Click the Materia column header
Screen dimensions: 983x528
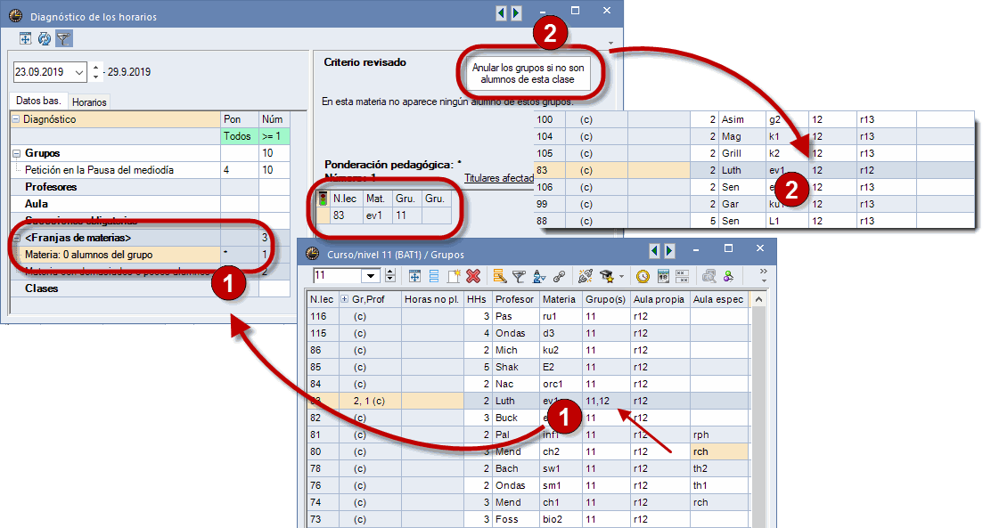pyautogui.click(x=559, y=299)
